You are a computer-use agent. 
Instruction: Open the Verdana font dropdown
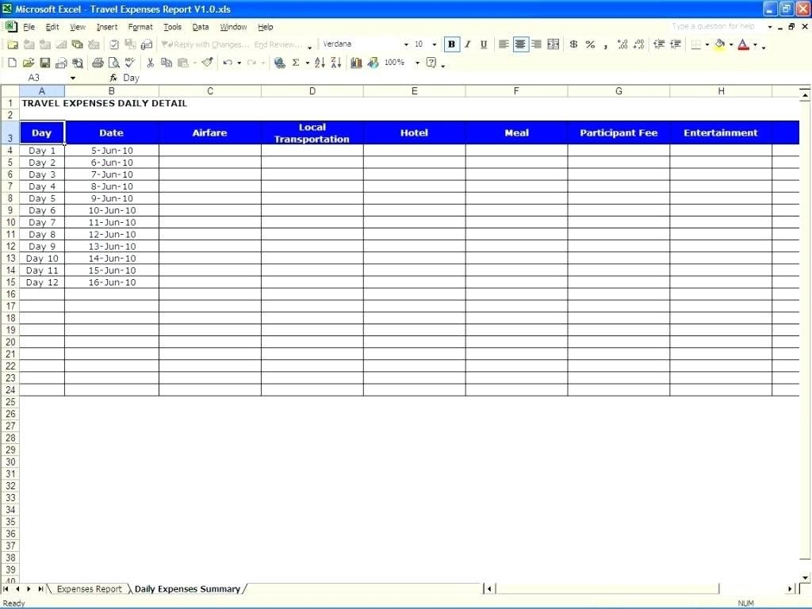[406, 44]
